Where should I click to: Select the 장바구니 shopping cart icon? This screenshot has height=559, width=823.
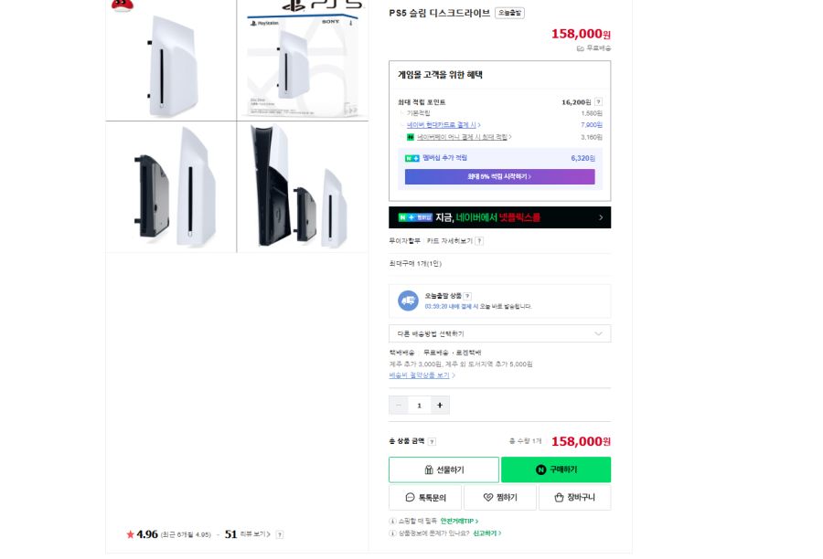pyautogui.click(x=558, y=497)
